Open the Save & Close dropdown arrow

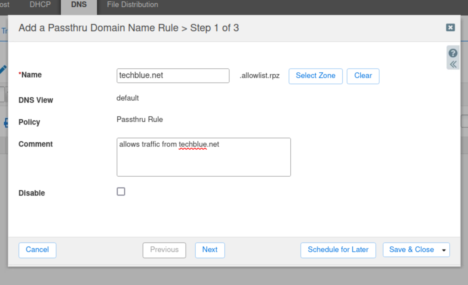444,250
